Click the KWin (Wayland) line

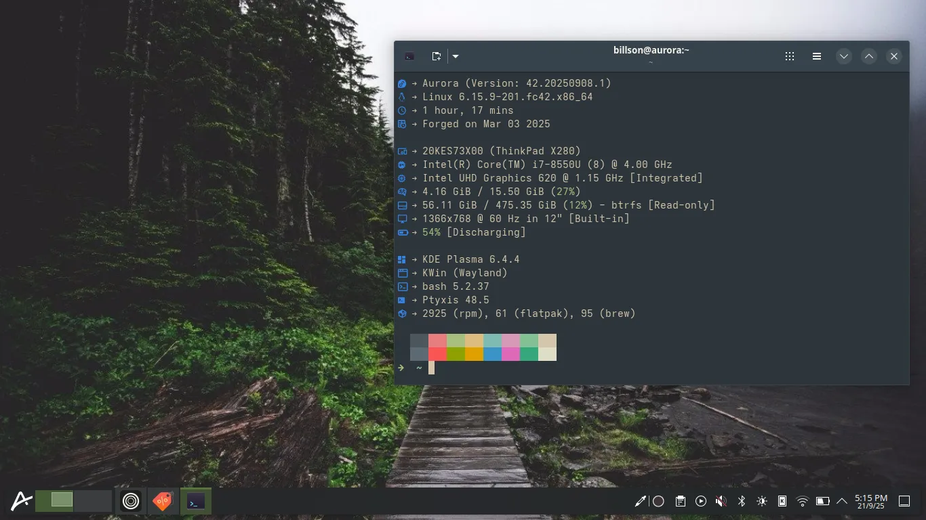point(465,273)
